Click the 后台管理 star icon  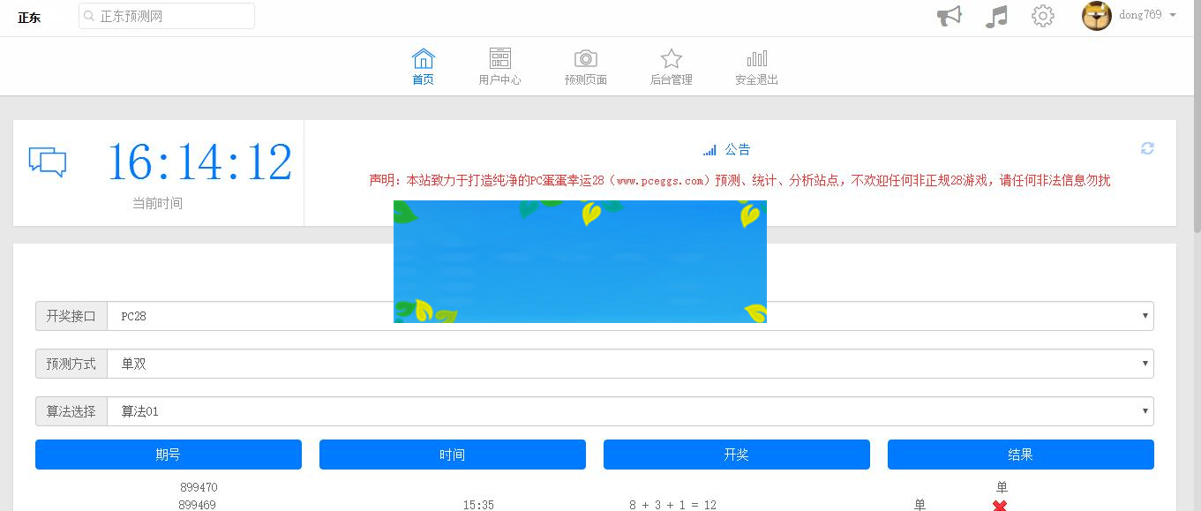click(671, 57)
